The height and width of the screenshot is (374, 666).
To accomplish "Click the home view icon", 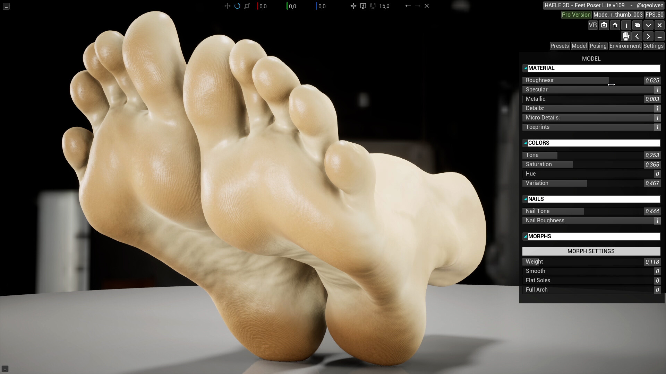I will pos(614,25).
